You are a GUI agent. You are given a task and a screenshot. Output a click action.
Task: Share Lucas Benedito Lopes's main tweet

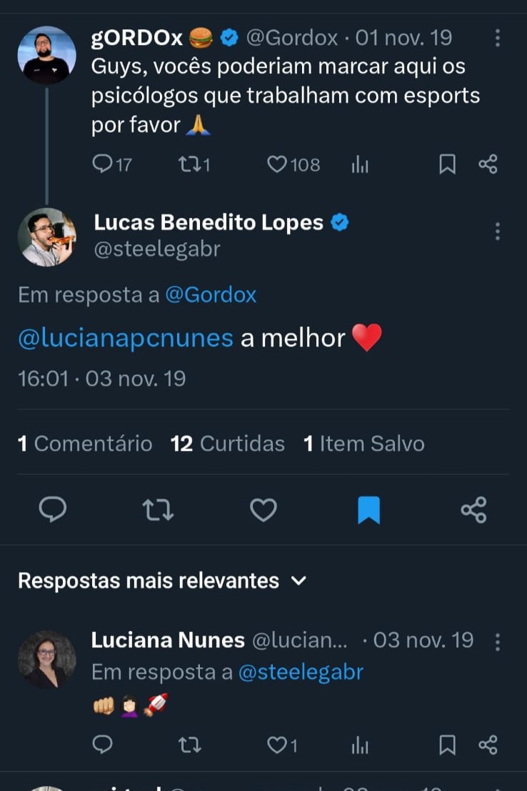(x=473, y=509)
